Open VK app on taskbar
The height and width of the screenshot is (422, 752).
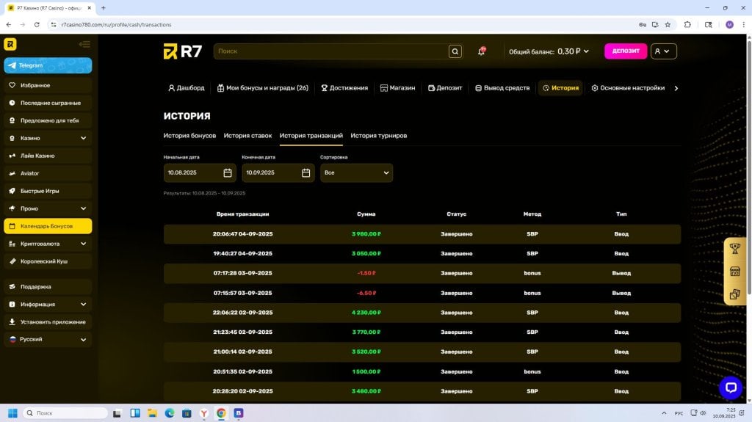point(239,413)
